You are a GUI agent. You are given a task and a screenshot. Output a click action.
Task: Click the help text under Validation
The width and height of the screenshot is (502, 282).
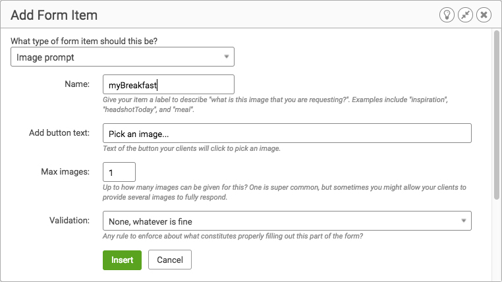pyautogui.click(x=233, y=237)
